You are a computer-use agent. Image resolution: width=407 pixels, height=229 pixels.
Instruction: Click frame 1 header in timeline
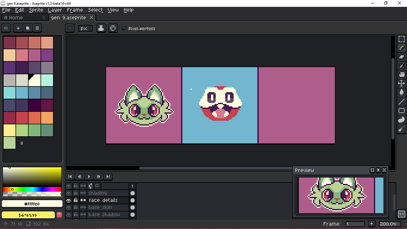tap(132, 186)
